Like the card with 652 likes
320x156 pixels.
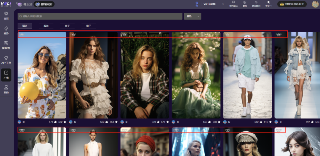tap(107, 122)
